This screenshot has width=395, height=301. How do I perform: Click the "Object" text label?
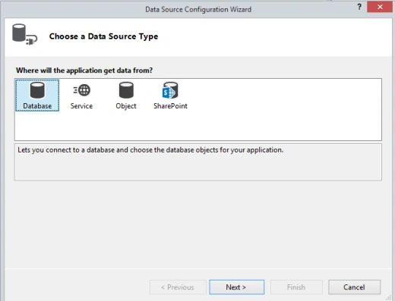click(126, 106)
